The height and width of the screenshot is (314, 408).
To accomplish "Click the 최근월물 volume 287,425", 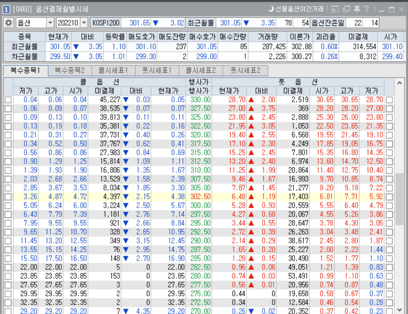I will (x=274, y=47).
